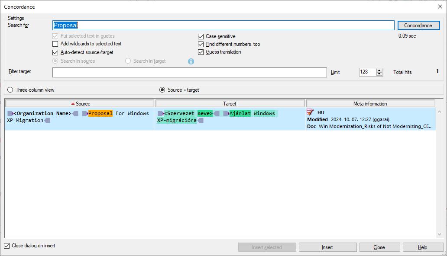Click the tag icon before highlighted Proposal

coord(85,113)
